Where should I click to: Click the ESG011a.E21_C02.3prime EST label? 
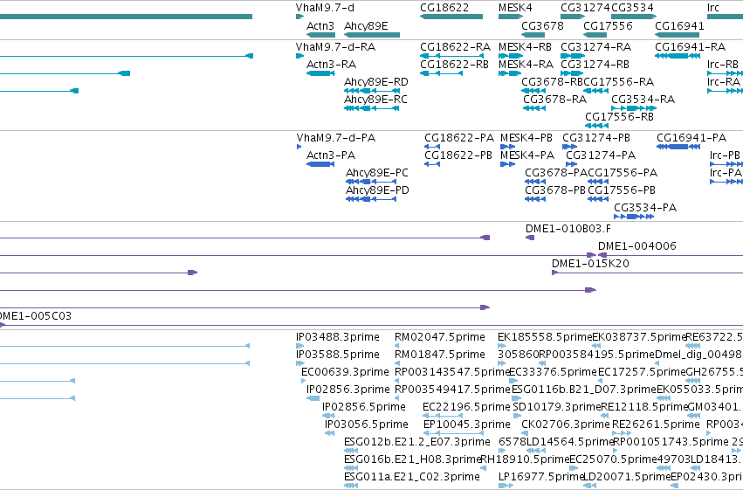[412, 477]
